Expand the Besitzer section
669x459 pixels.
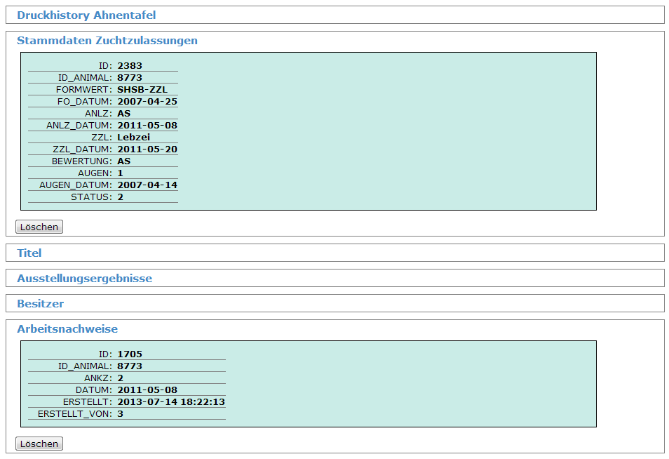tap(40, 304)
